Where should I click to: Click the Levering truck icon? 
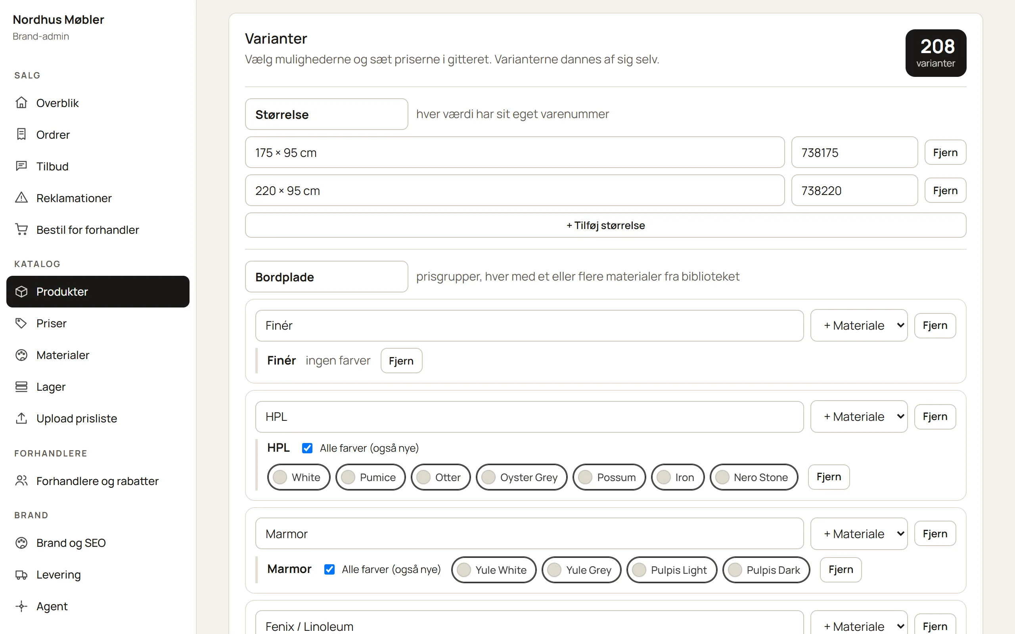tap(21, 575)
